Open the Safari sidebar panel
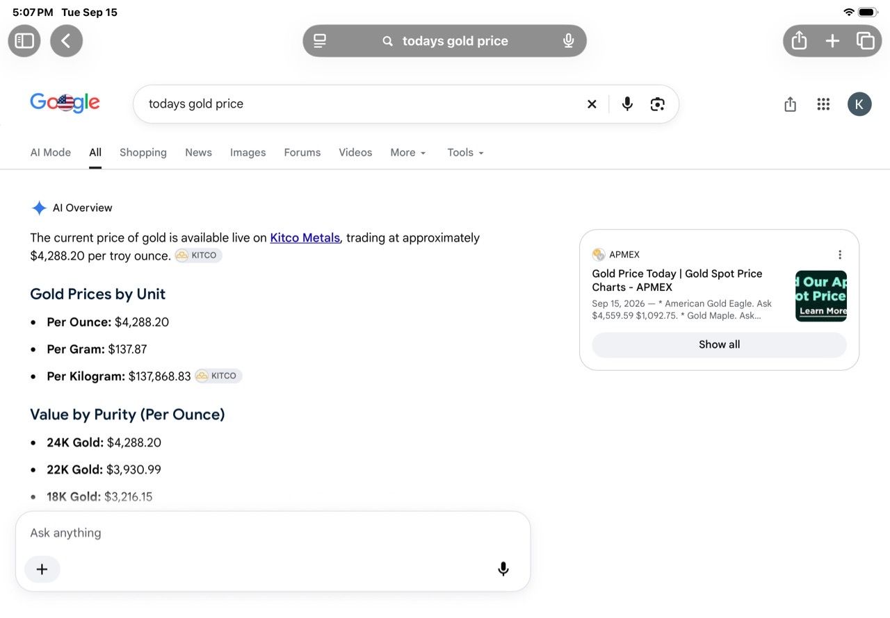Screen dimensions: 890x618 click(24, 41)
